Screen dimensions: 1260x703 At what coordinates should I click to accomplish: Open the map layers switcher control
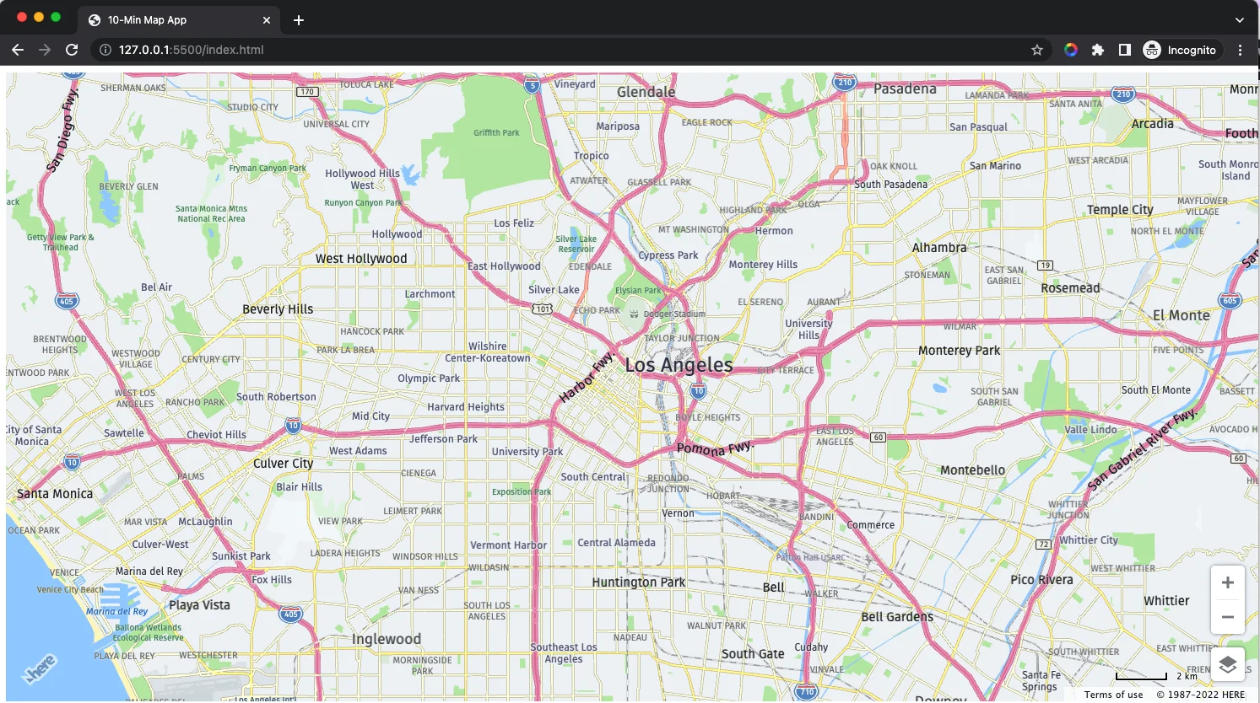click(x=1228, y=664)
